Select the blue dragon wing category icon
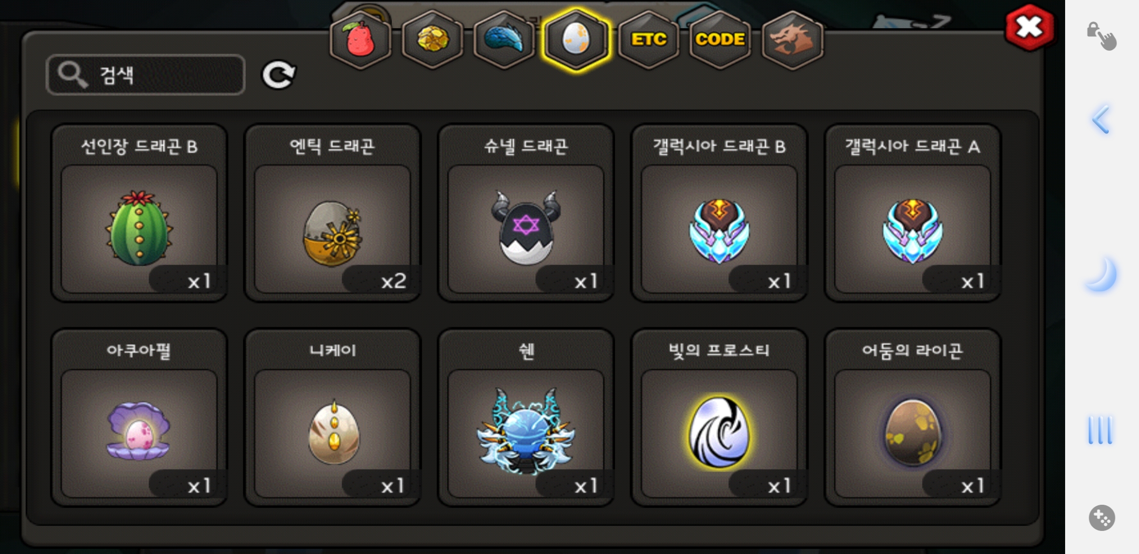This screenshot has width=1139, height=554. coord(504,39)
